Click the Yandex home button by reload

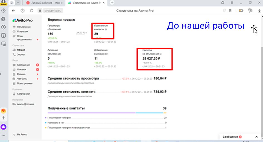pos(23,11)
